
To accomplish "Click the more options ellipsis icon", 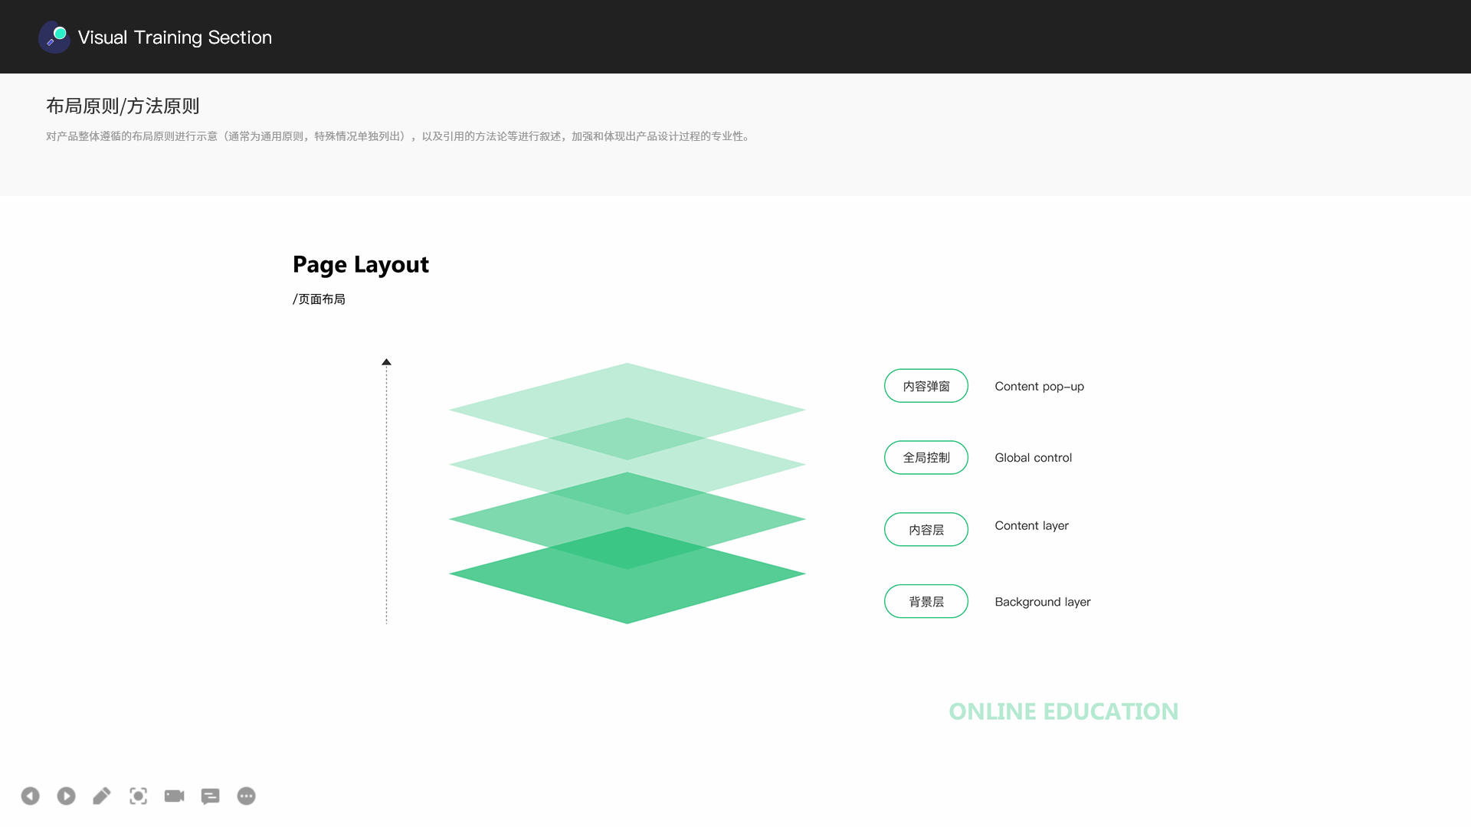I will (x=247, y=796).
